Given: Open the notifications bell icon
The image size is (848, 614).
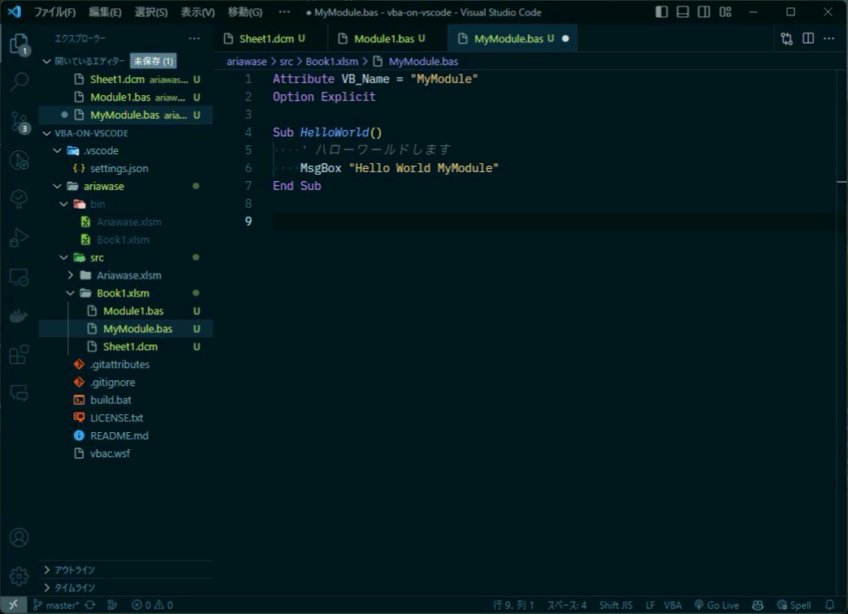Looking at the screenshot, I should 829,605.
